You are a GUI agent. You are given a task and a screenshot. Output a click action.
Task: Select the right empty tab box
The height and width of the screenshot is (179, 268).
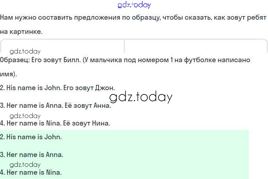pyautogui.click(x=196, y=46)
